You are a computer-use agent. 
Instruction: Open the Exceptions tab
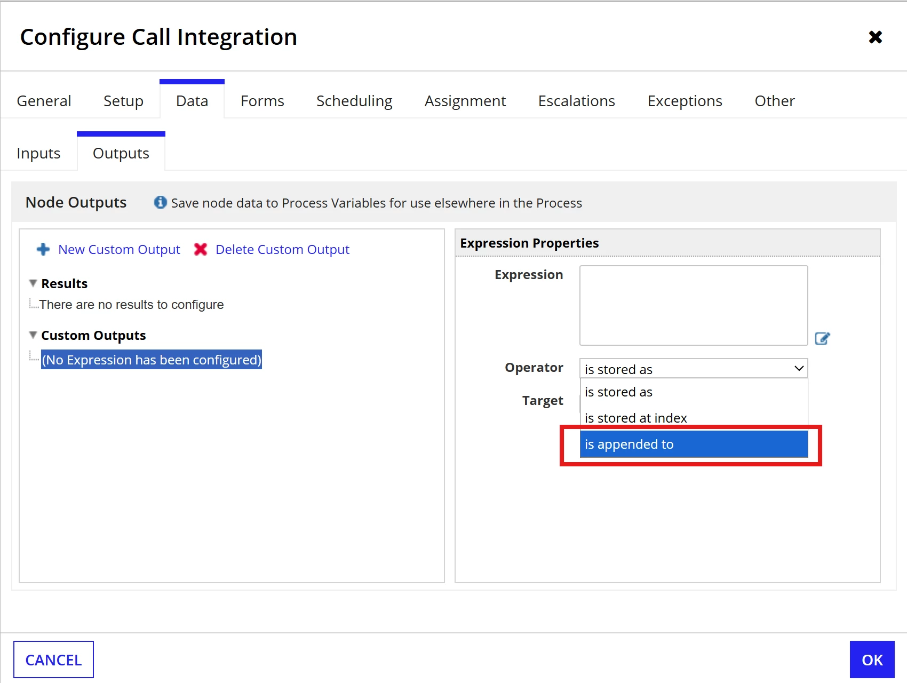685,101
